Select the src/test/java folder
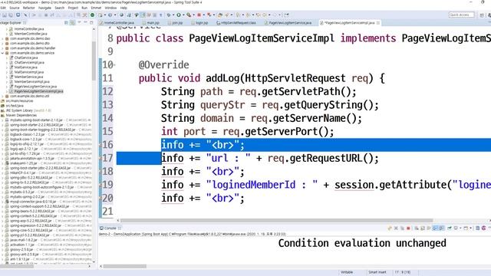 [x=15, y=106]
